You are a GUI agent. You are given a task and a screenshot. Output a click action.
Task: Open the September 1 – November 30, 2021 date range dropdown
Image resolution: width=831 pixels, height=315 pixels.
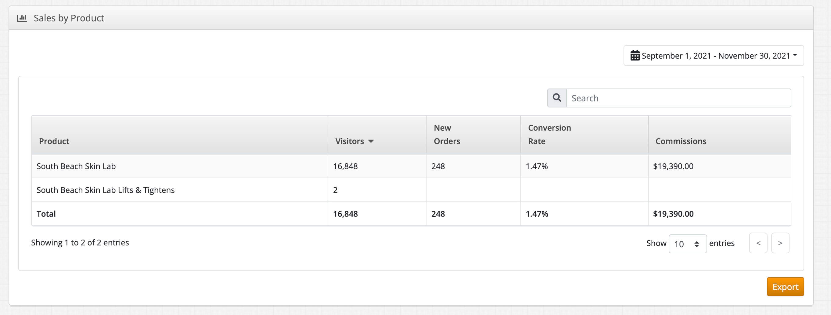tap(714, 56)
